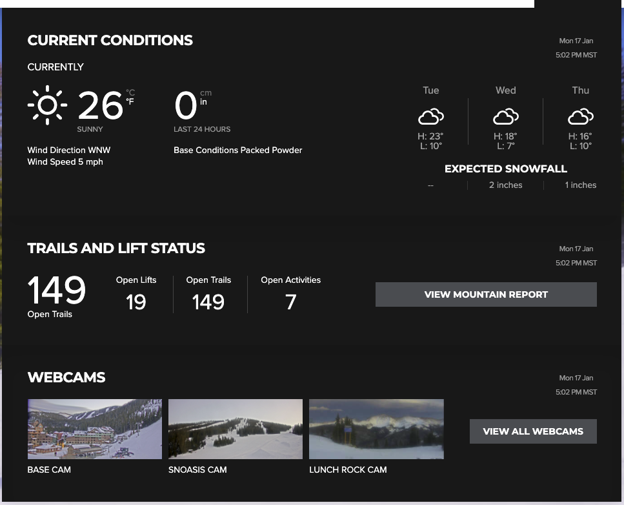
Task: Select the Current Conditions section header
Action: click(110, 40)
